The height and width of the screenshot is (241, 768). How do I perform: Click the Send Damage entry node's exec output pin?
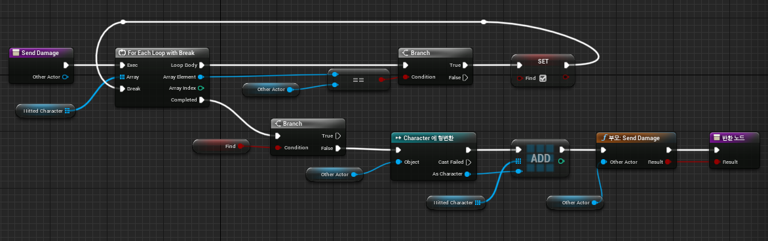click(x=66, y=65)
